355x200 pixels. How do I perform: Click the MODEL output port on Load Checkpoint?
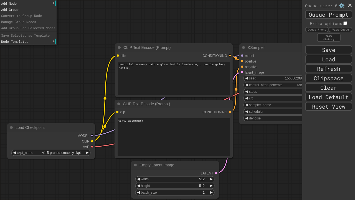tap(92, 136)
